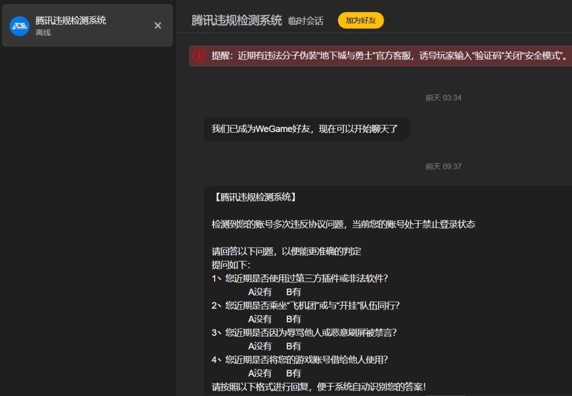
Task: Click the 加为好友 button
Action: (361, 21)
